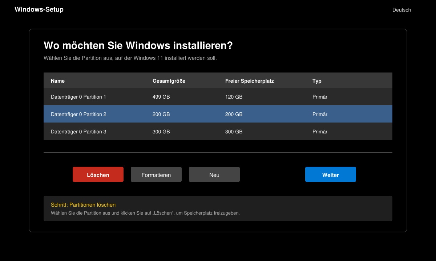Click the 'Schritt: Partitionen löschen' hint heading
436x261 pixels.
83,205
